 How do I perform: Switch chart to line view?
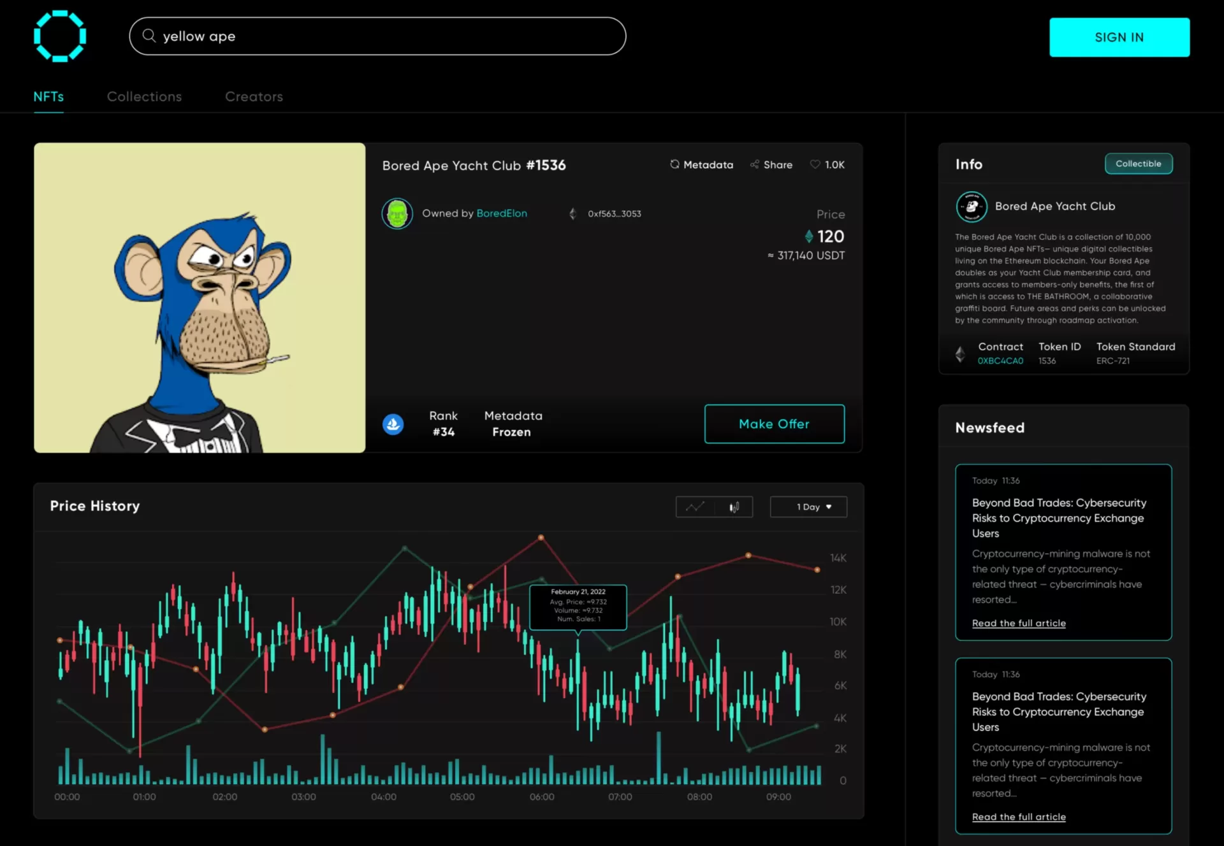[695, 507]
